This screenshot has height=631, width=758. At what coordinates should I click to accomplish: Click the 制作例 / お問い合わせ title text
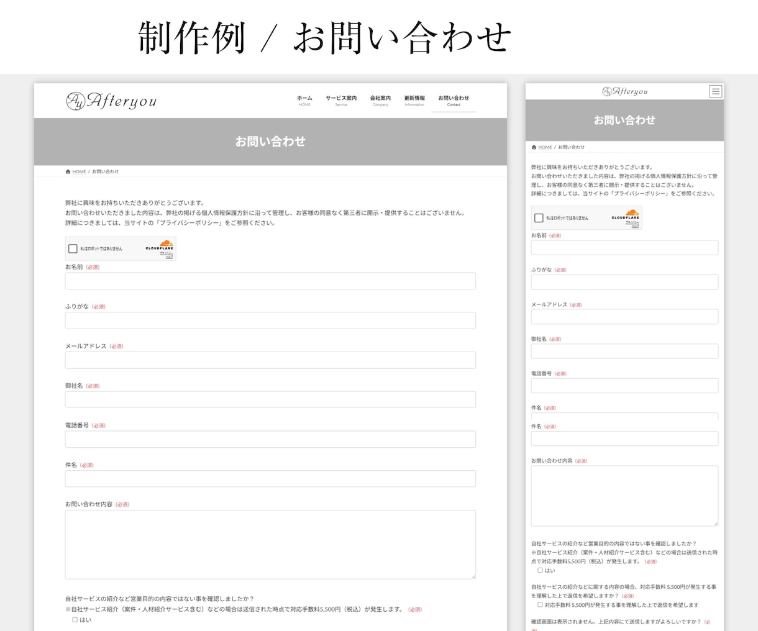pyautogui.click(x=324, y=37)
